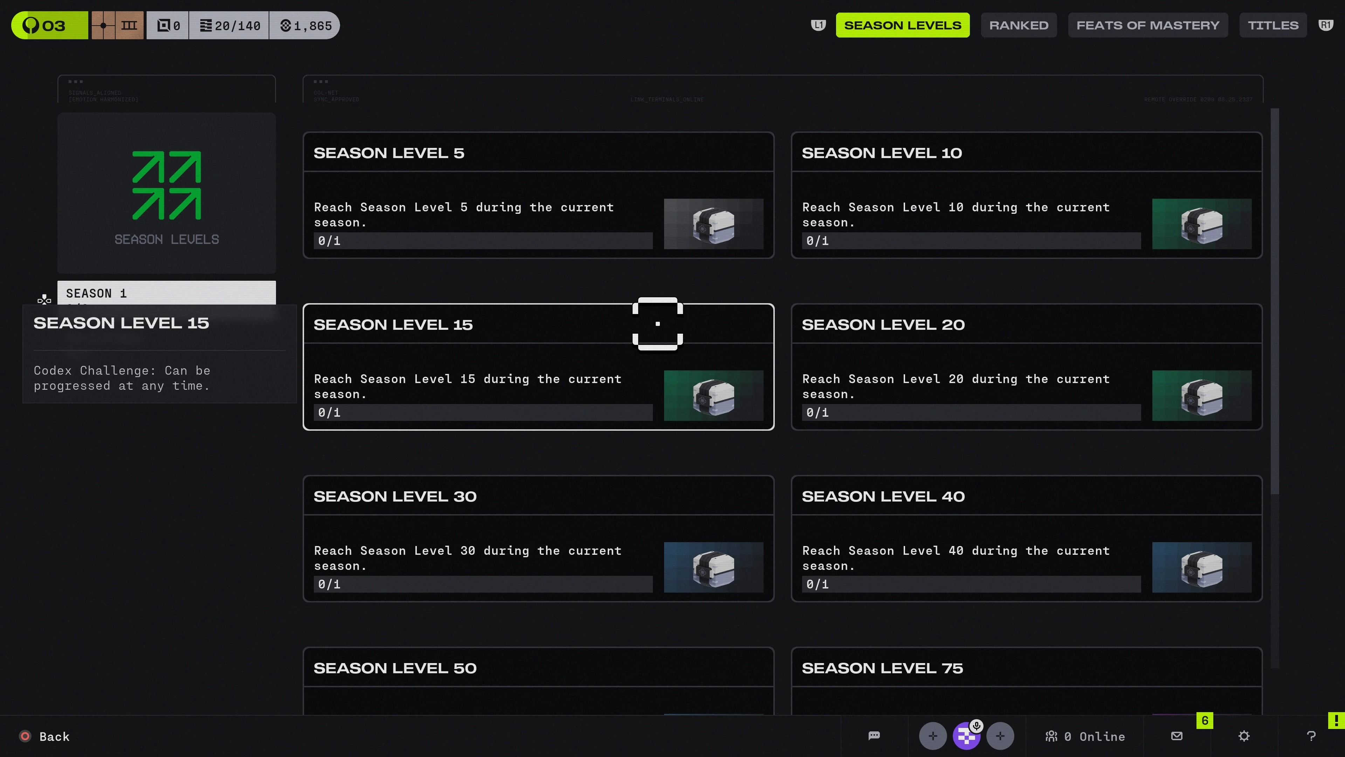The height and width of the screenshot is (757, 1345).
Task: Click the player level 03 badge
Action: point(49,25)
